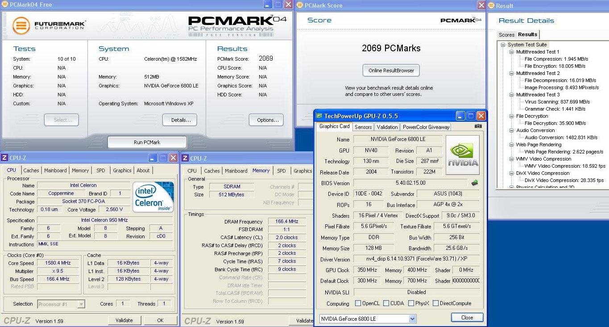The height and width of the screenshot is (327, 609).
Task: Collapse the WMV Video Compression node
Action: [x=512, y=159]
